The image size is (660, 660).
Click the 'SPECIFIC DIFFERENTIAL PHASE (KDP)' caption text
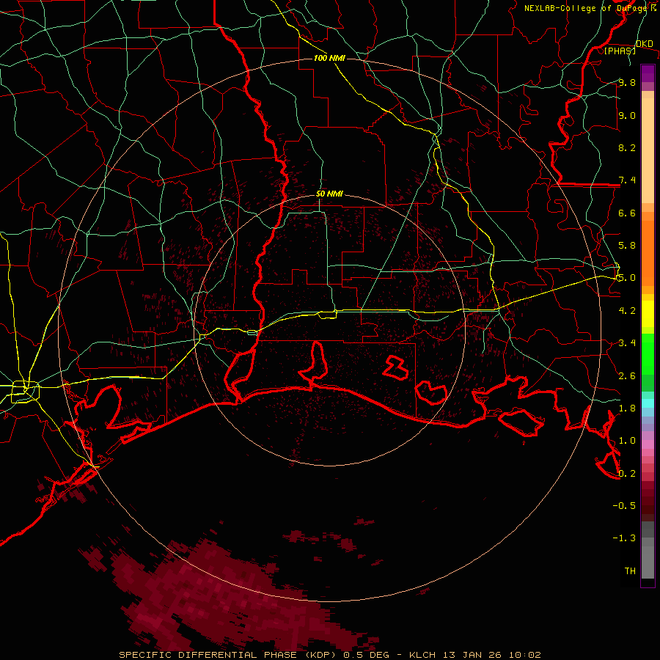click(230, 655)
